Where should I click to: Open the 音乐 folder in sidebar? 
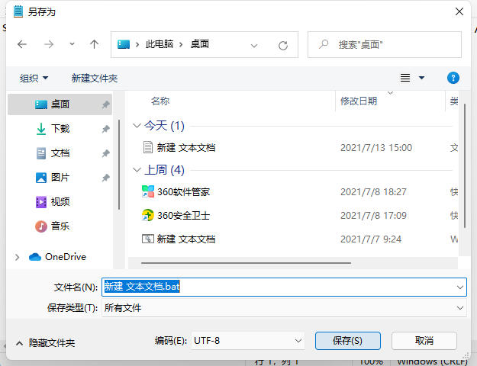[60, 226]
